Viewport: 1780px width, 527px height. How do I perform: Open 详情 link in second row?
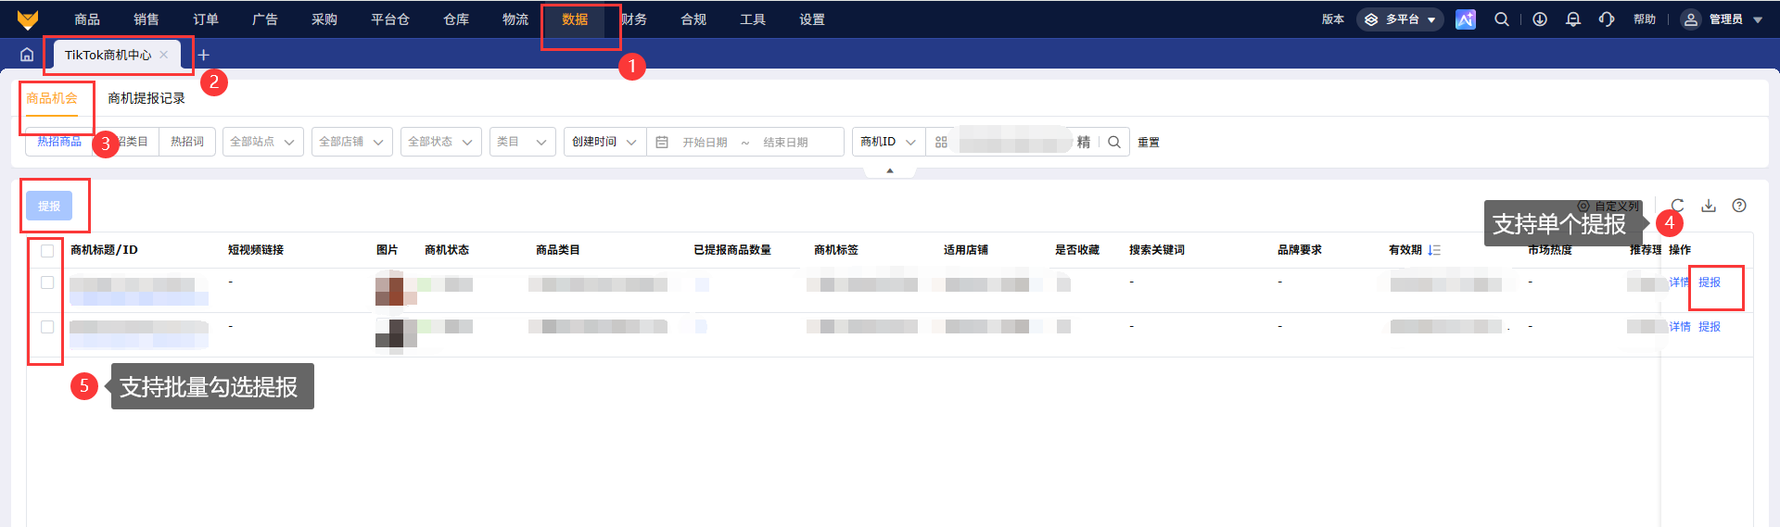pyautogui.click(x=1680, y=327)
